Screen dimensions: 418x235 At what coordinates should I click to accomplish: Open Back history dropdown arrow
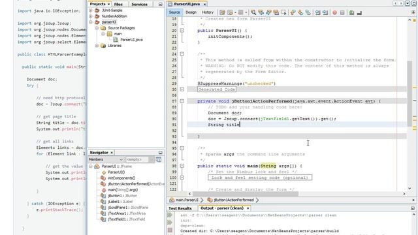(235, 12)
